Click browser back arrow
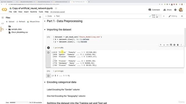This screenshot has height=104, width=186. [x=1, y=4]
